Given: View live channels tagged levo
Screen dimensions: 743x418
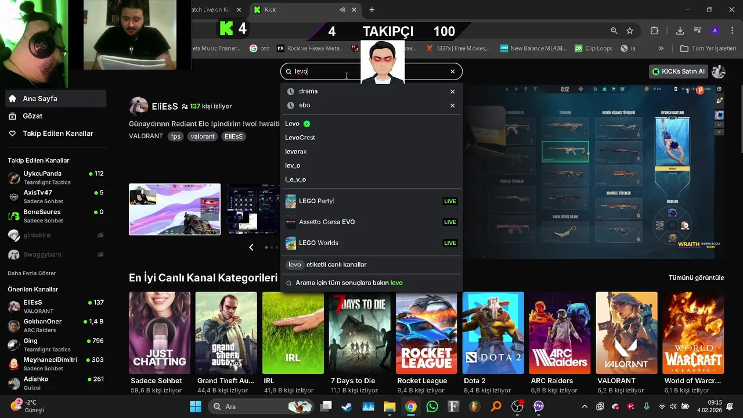Looking at the screenshot, I should point(371,265).
